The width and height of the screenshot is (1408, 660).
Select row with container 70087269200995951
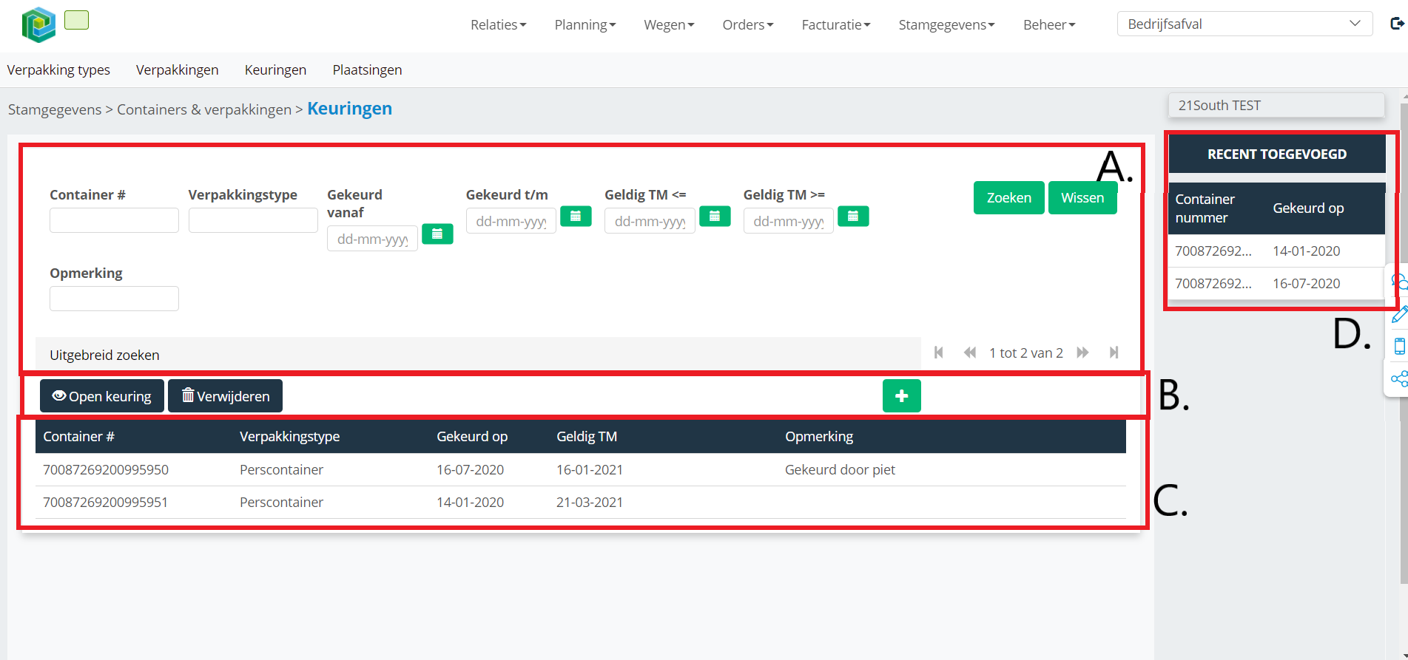(x=581, y=502)
